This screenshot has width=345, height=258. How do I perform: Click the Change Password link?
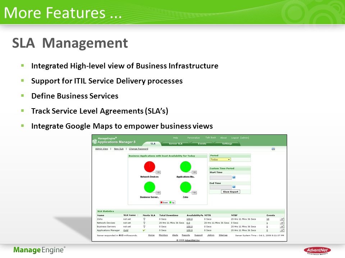pyautogui.click(x=138, y=149)
